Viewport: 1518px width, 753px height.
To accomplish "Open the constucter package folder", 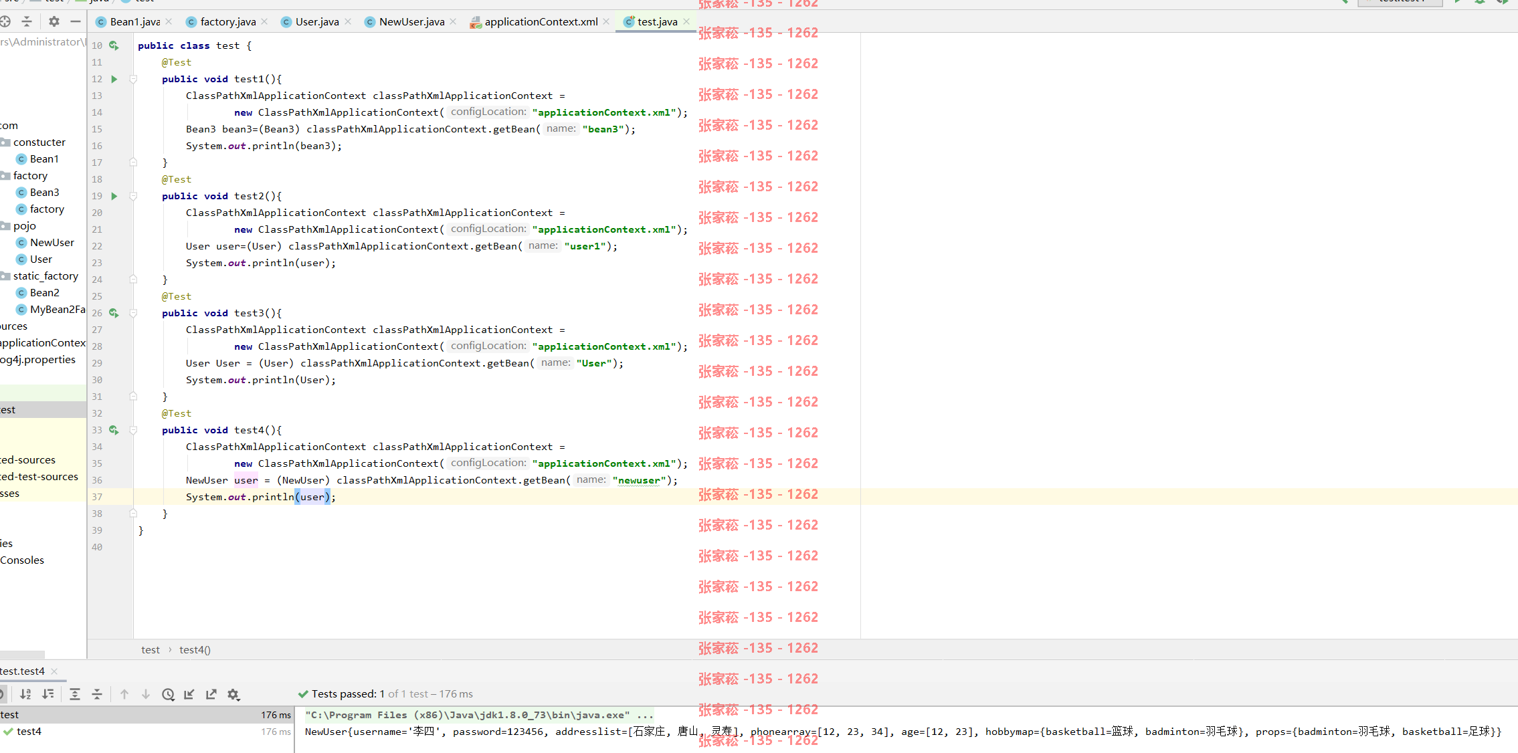I will (39, 142).
